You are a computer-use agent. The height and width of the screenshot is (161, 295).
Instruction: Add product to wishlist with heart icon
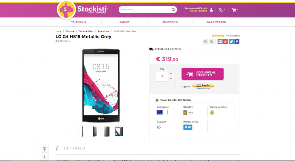point(205,42)
